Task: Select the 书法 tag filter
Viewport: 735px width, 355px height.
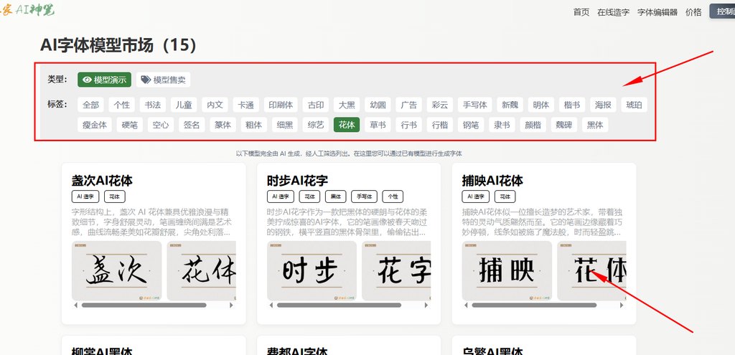Action: tap(153, 105)
